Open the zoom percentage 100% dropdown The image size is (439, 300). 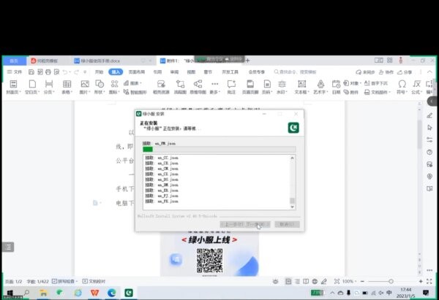point(349,281)
